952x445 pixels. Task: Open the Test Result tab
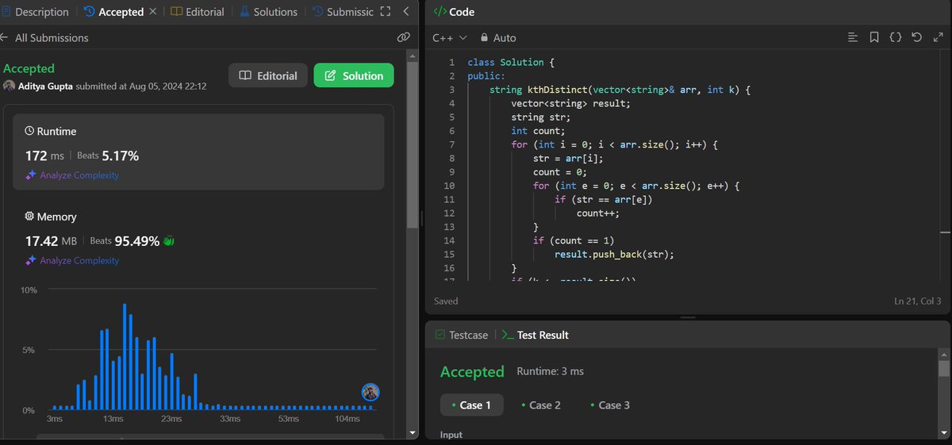click(x=535, y=335)
